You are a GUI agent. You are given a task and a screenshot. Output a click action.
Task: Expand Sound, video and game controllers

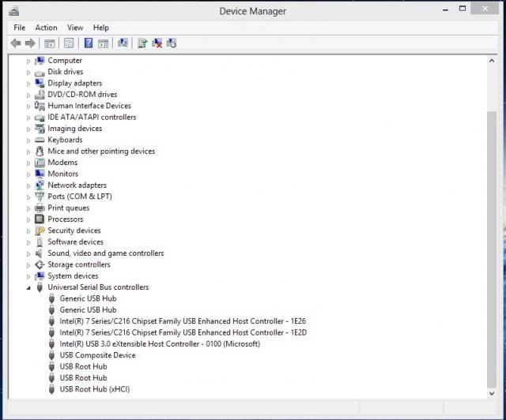29,254
